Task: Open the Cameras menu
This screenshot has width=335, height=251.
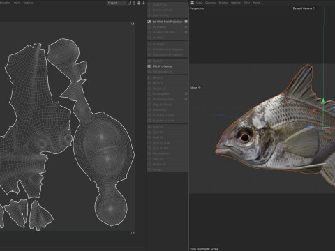Action: point(210,3)
